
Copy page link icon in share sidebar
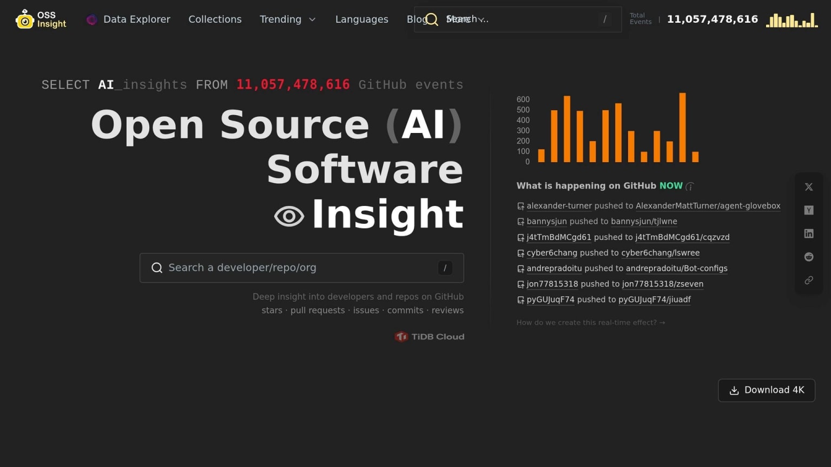[809, 280]
